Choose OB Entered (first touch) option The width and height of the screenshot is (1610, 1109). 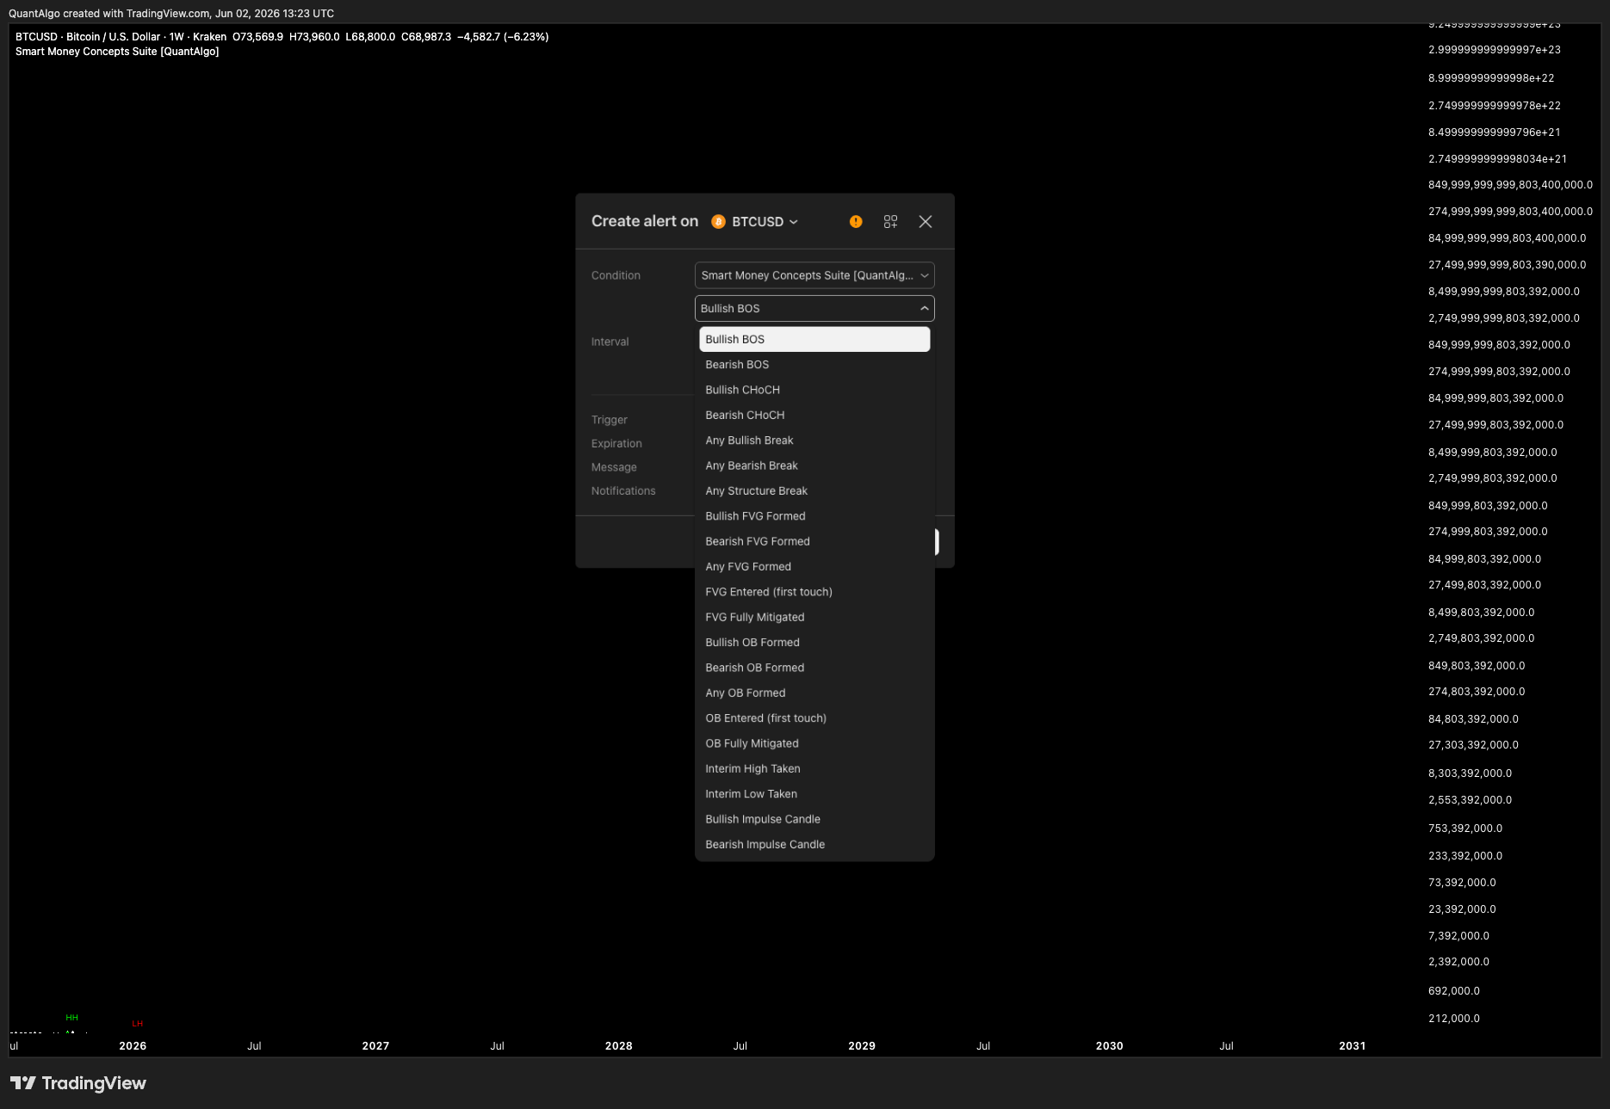coord(814,718)
